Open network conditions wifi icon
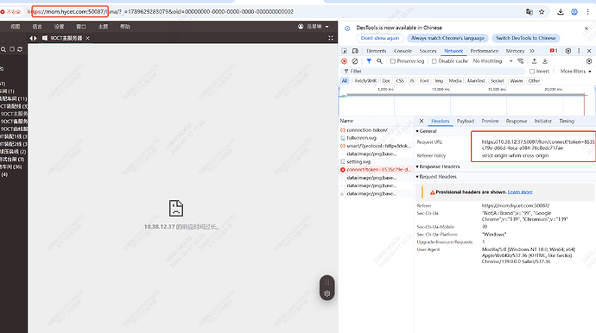Image resolution: width=596 pixels, height=333 pixels. (520, 61)
